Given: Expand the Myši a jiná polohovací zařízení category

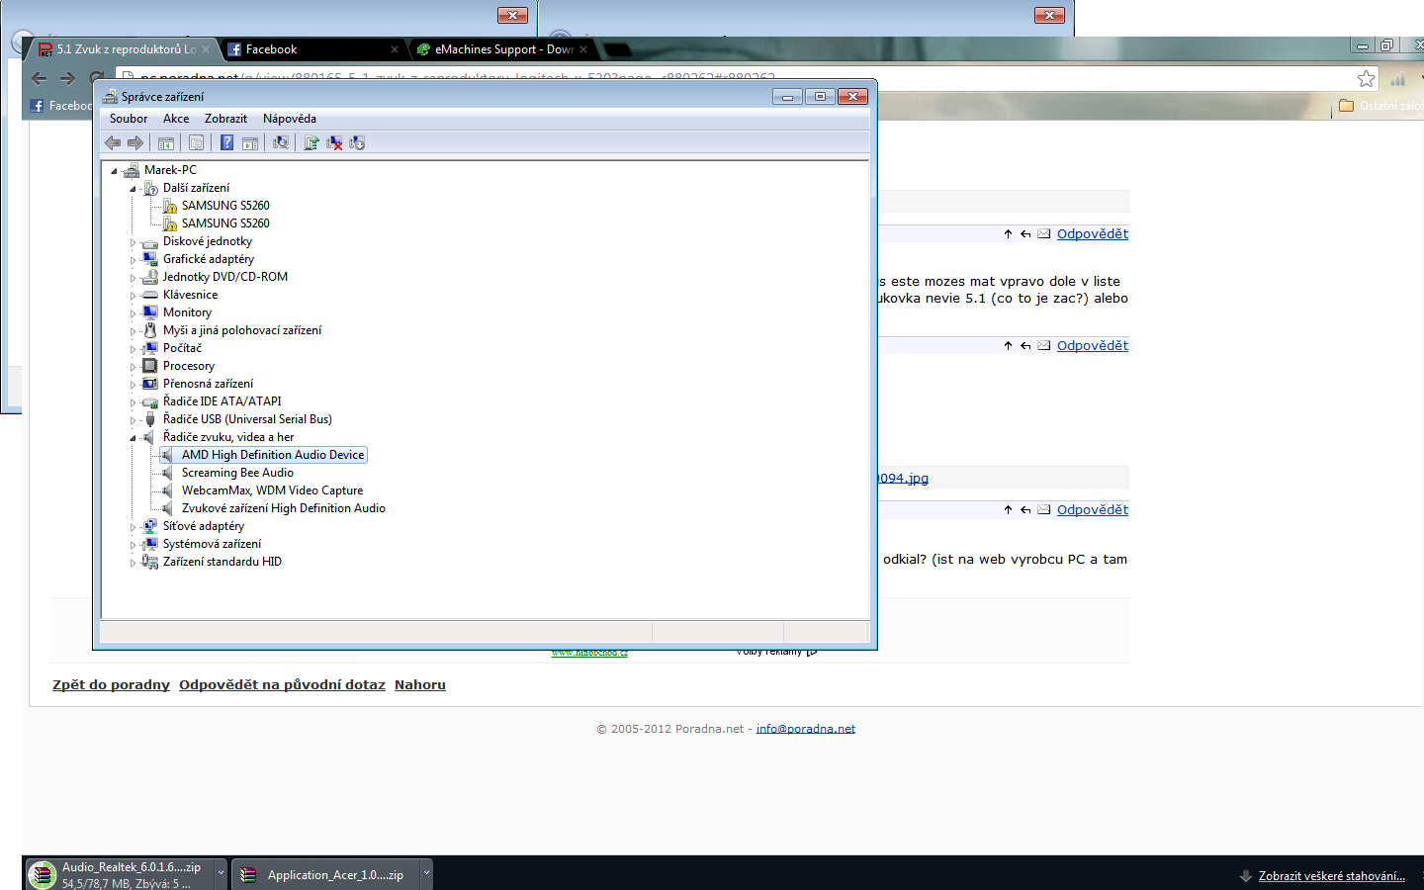Looking at the screenshot, I should [x=133, y=331].
